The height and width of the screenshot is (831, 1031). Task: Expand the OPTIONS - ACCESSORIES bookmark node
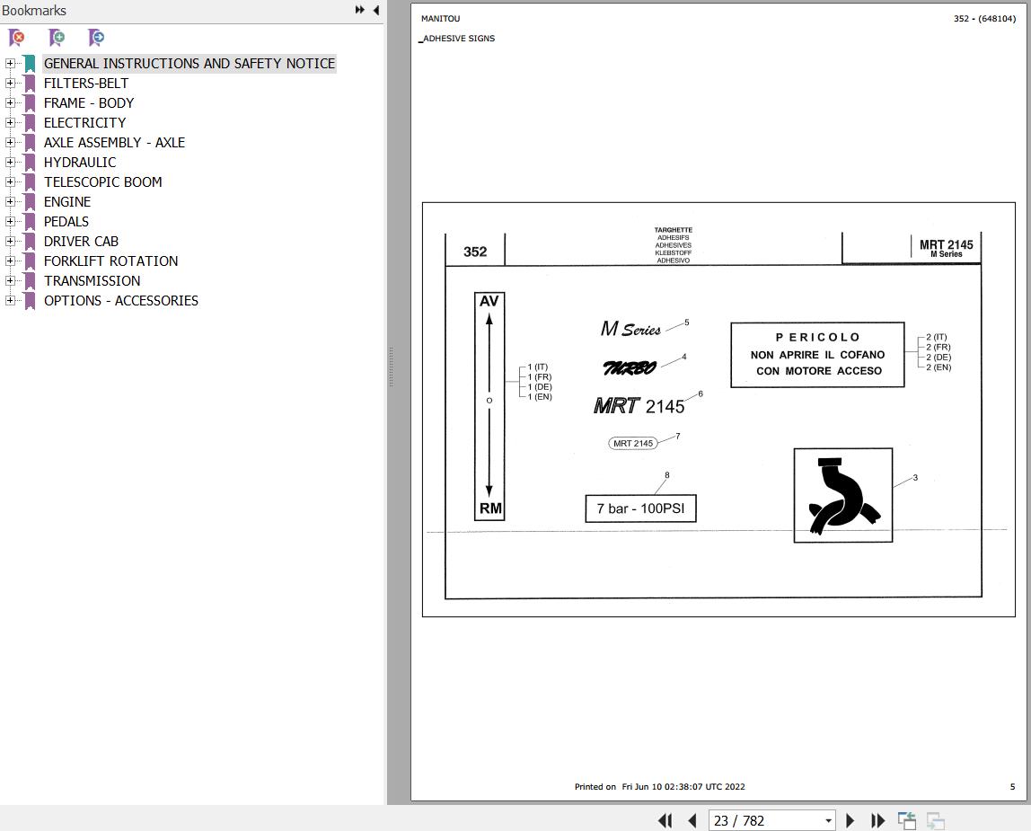[10, 300]
